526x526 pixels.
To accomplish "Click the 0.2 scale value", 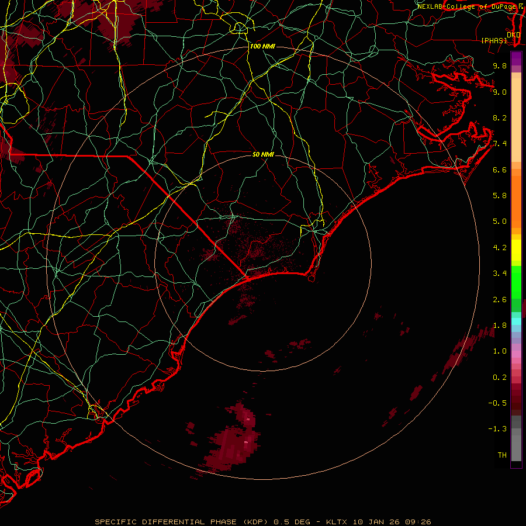I will tap(500, 378).
